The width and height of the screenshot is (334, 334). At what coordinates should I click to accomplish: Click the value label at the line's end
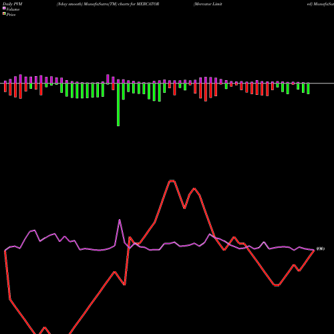(321, 248)
